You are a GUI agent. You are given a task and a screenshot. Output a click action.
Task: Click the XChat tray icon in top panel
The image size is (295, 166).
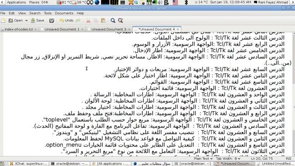[131, 2]
